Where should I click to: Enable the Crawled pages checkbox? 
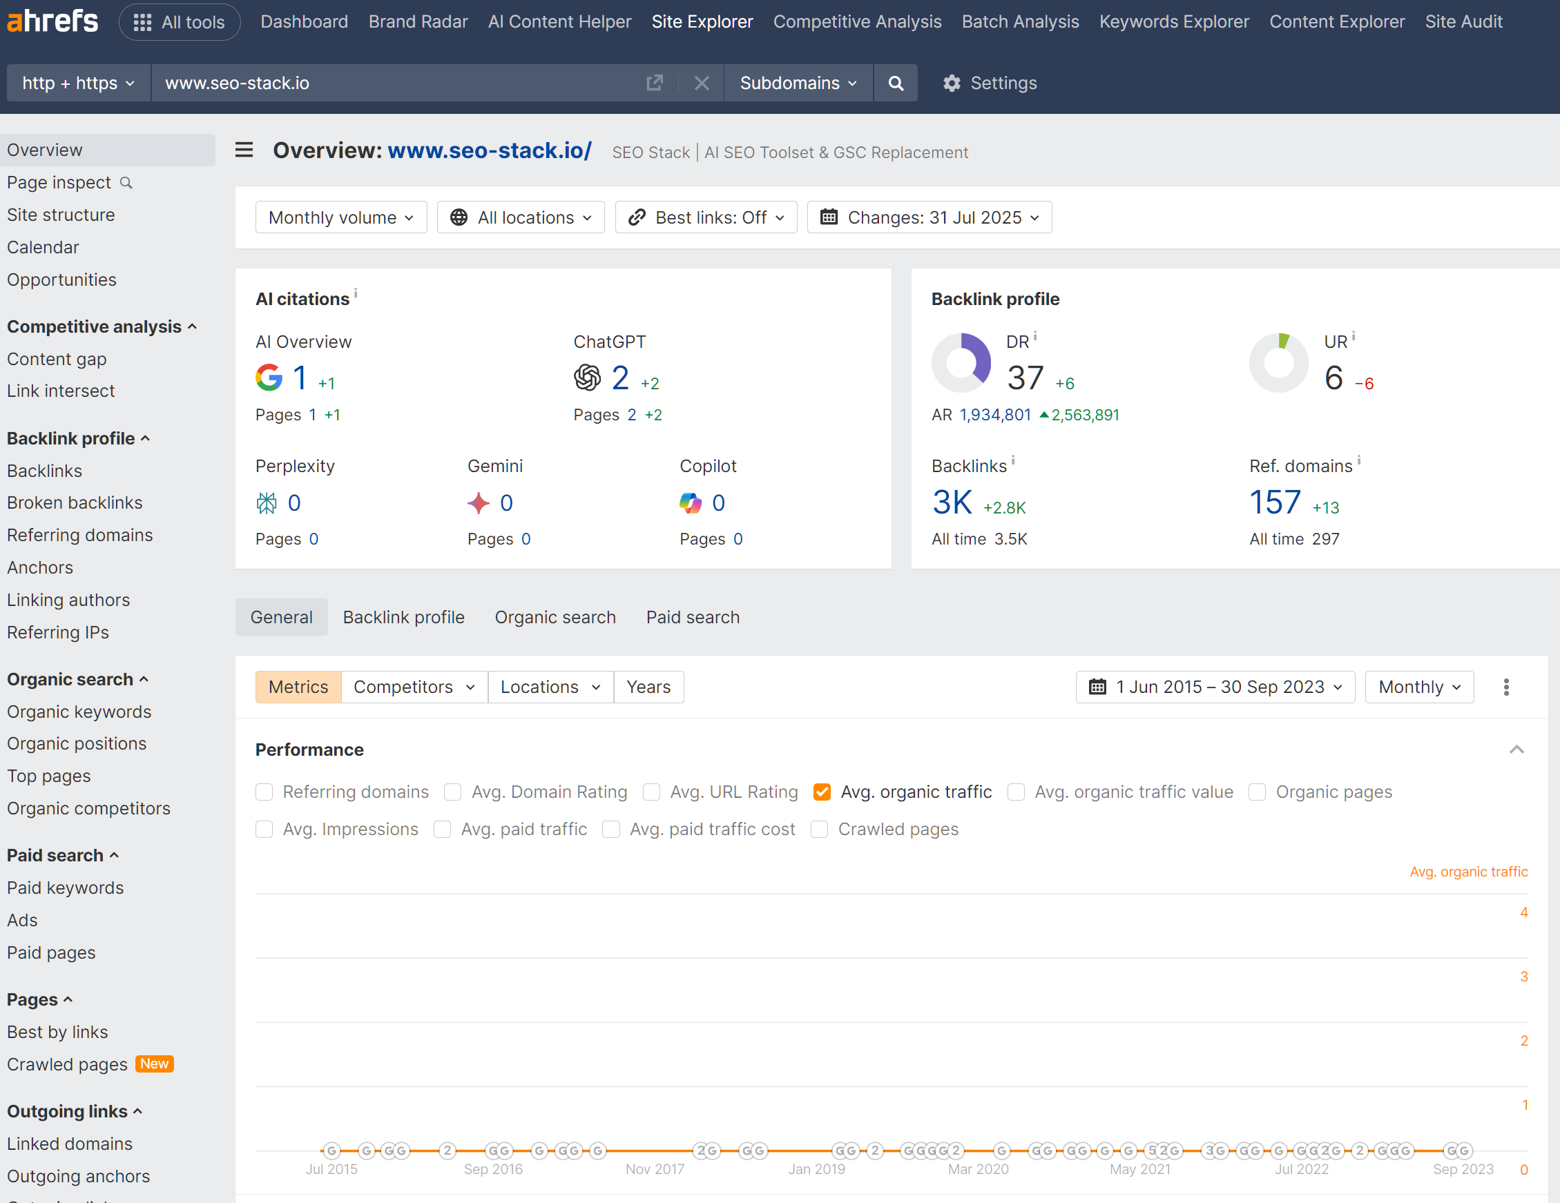[819, 829]
